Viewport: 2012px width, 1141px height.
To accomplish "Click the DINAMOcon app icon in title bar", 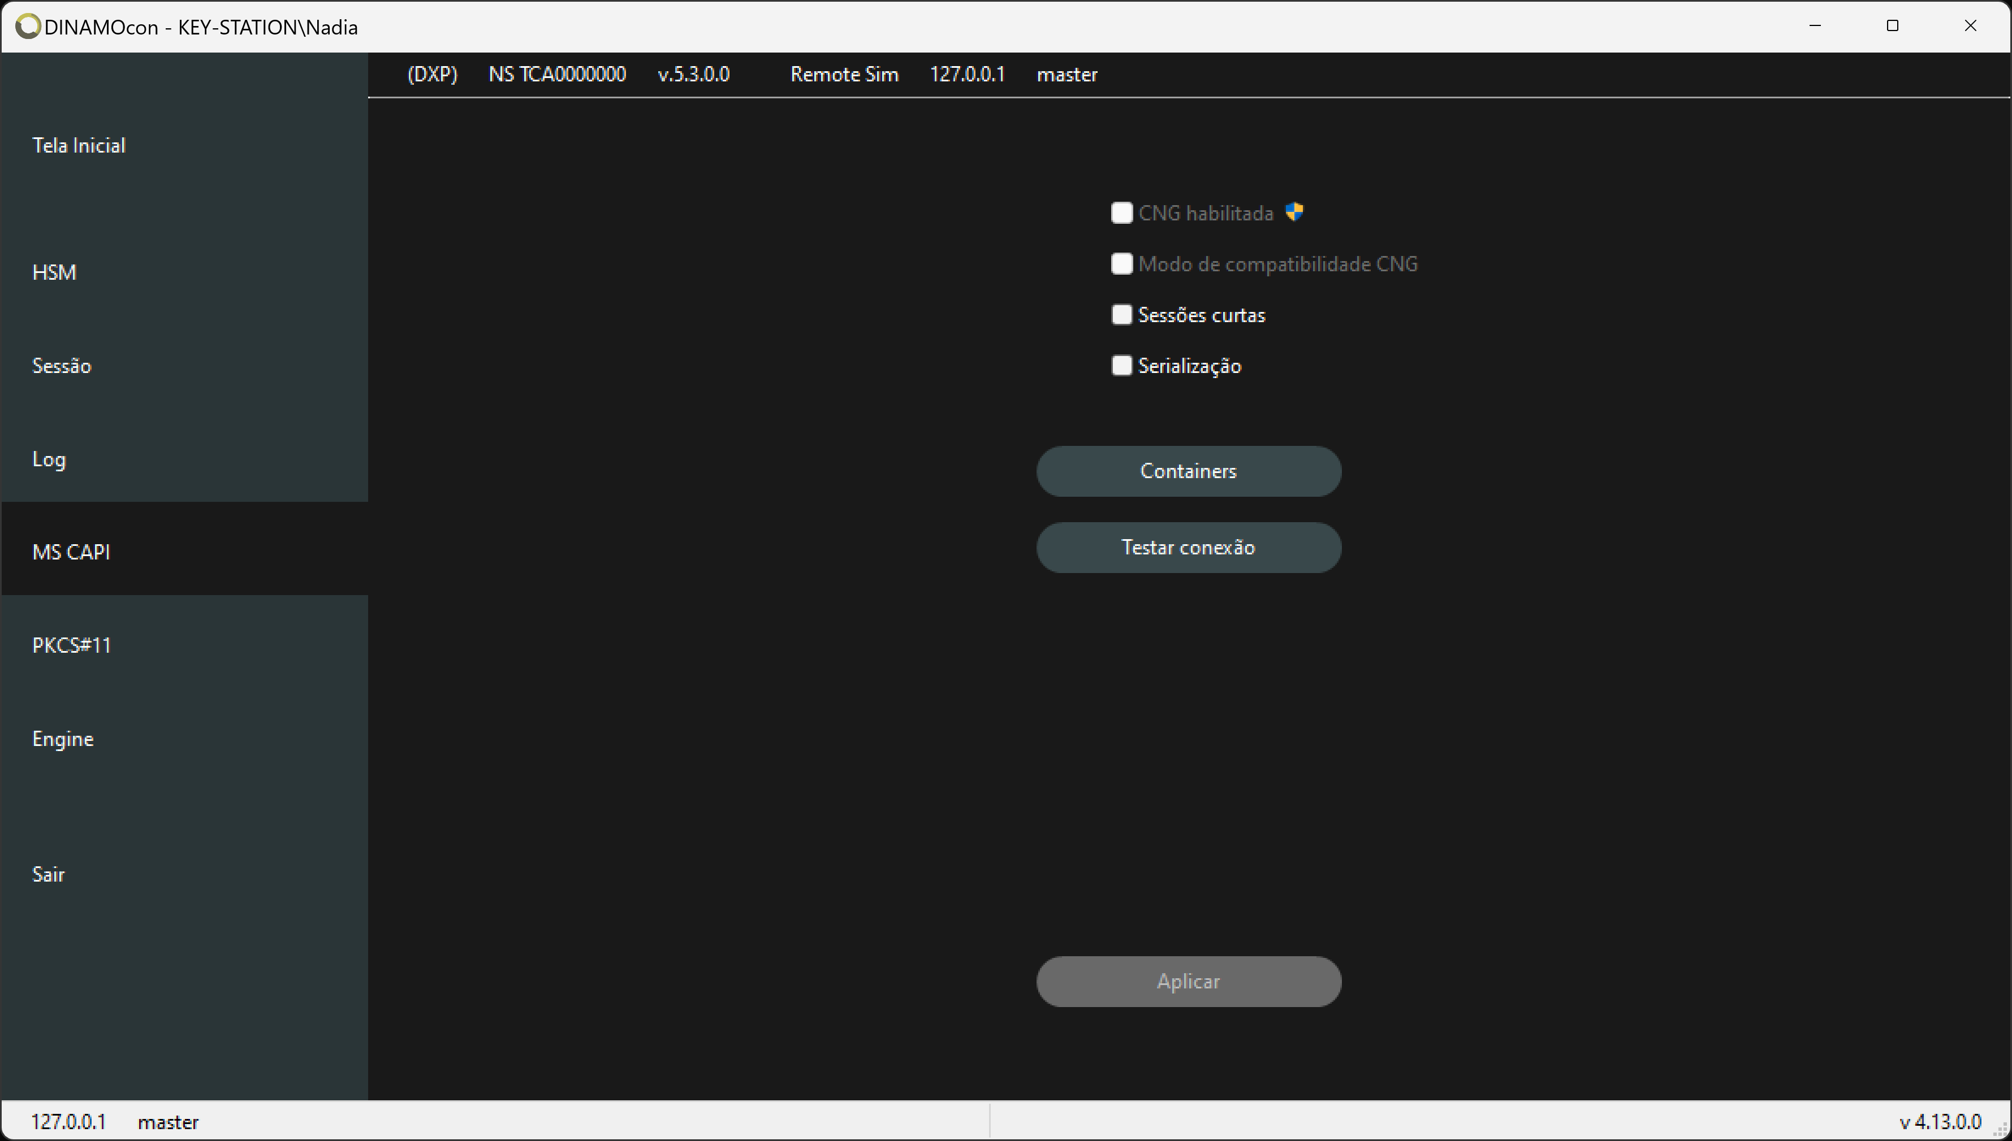I will (28, 27).
